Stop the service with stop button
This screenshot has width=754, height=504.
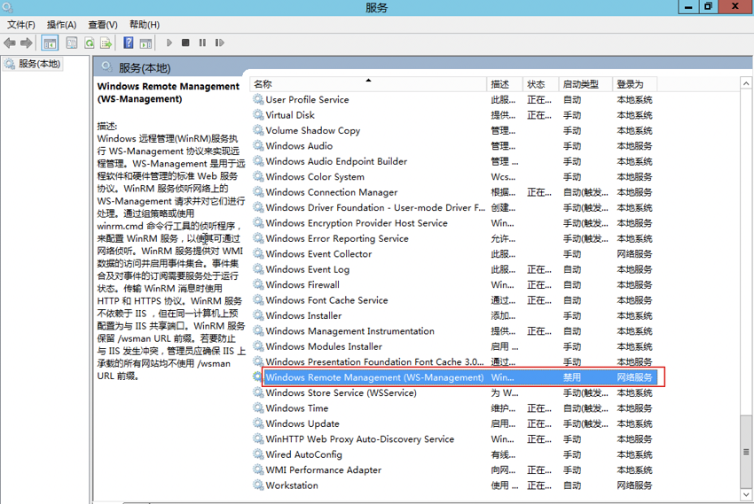click(x=185, y=43)
